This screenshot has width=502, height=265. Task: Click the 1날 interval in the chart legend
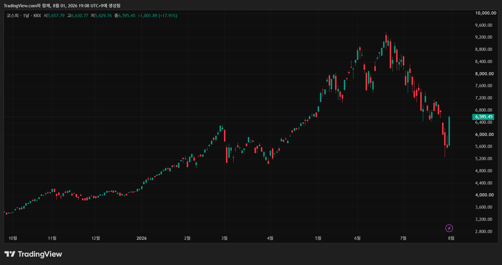click(x=26, y=16)
